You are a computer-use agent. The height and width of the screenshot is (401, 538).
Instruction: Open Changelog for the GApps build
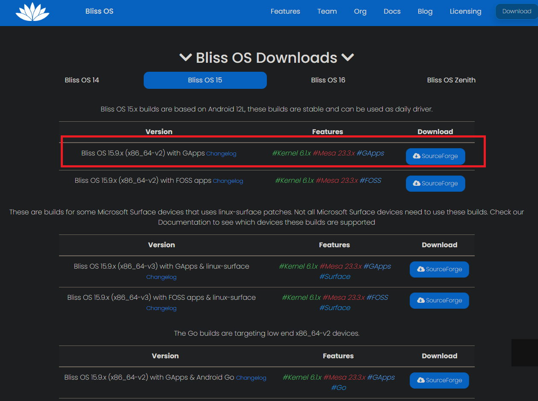221,154
